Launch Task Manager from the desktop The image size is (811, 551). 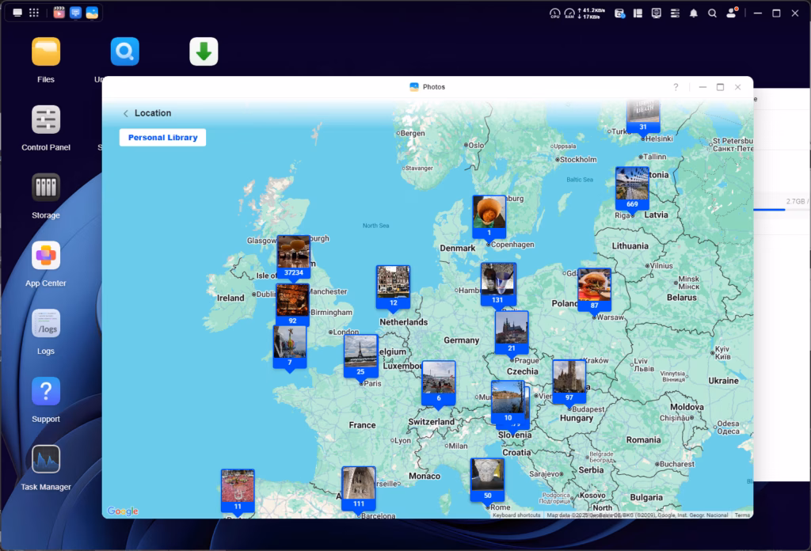pyautogui.click(x=46, y=460)
